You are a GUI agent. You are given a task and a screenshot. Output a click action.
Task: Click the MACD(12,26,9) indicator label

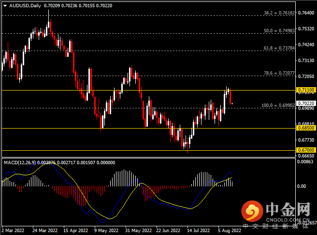point(20,162)
